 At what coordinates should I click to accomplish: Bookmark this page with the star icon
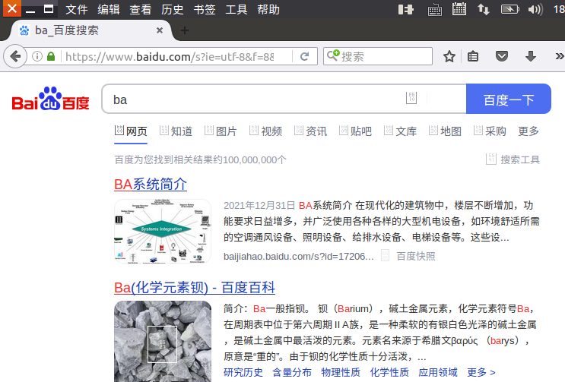click(449, 56)
